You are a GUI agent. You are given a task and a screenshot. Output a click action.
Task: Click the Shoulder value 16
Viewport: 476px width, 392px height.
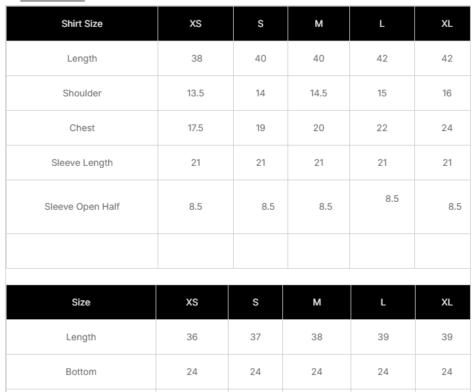coord(447,93)
